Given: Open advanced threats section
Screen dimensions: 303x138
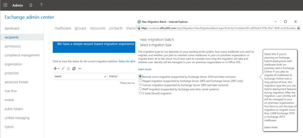Looking at the screenshot, I should click(16, 82).
